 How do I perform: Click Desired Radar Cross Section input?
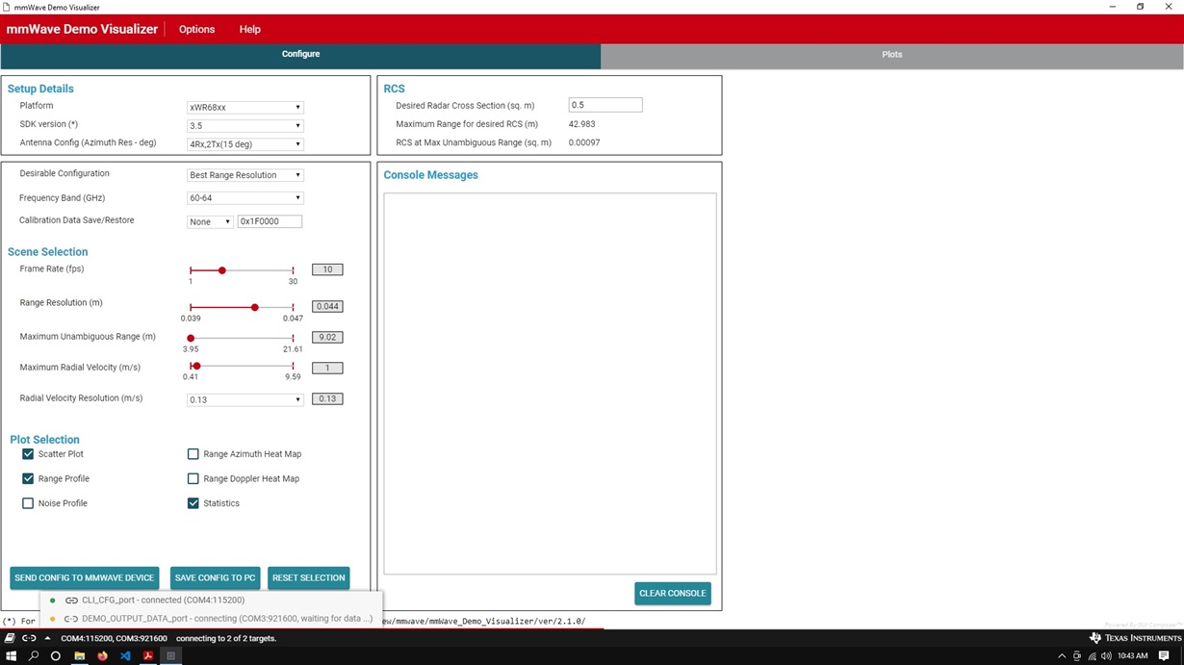pos(605,105)
